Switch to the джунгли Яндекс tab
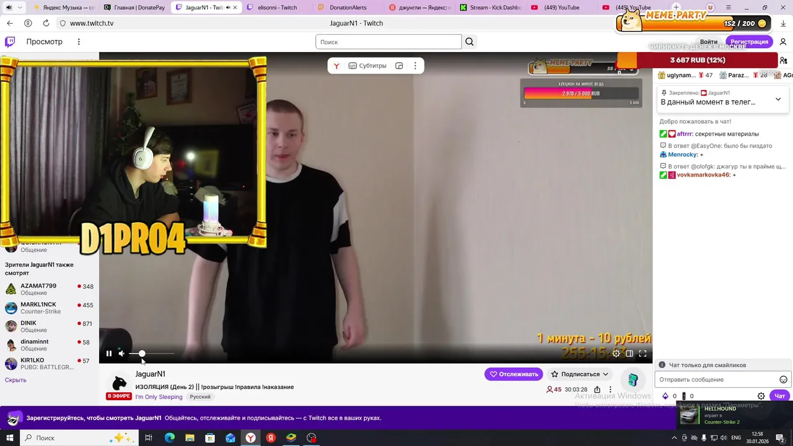793x446 pixels. point(419,7)
